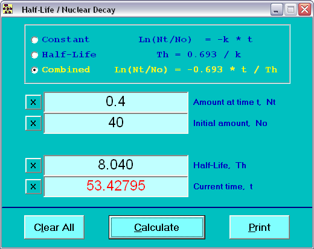Close the Half-Life / Nuclear Decay window
This screenshot has width=314, height=249.
(304, 9)
